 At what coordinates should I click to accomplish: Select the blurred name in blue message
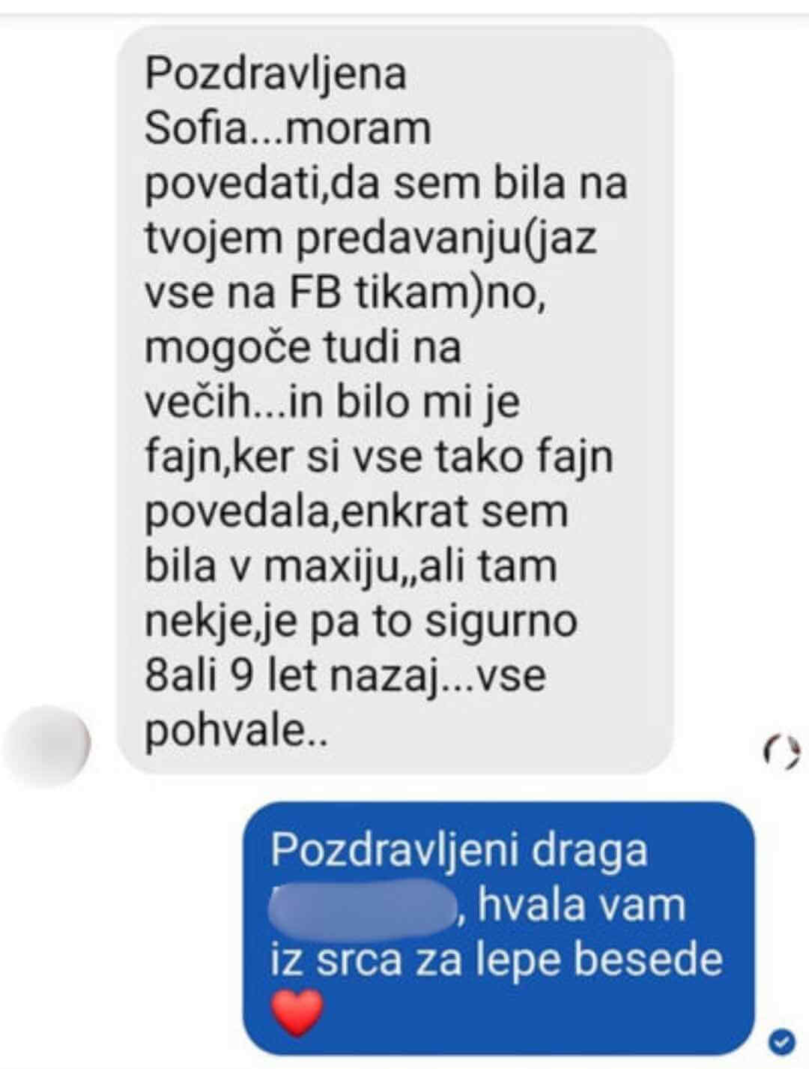coord(364,904)
